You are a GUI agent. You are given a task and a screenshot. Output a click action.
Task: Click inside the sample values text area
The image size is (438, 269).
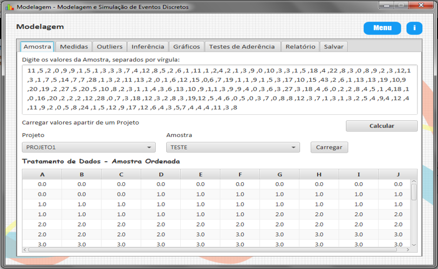[220, 89]
